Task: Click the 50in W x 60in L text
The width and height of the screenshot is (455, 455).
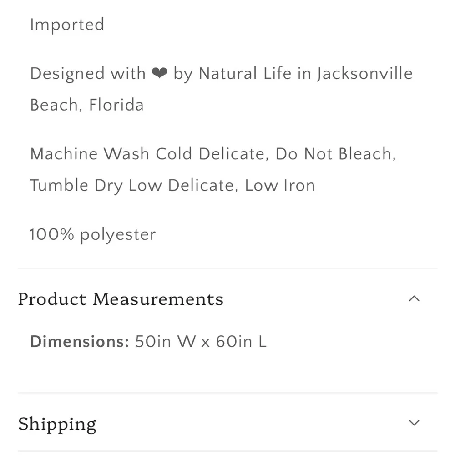Action: pyautogui.click(x=201, y=341)
